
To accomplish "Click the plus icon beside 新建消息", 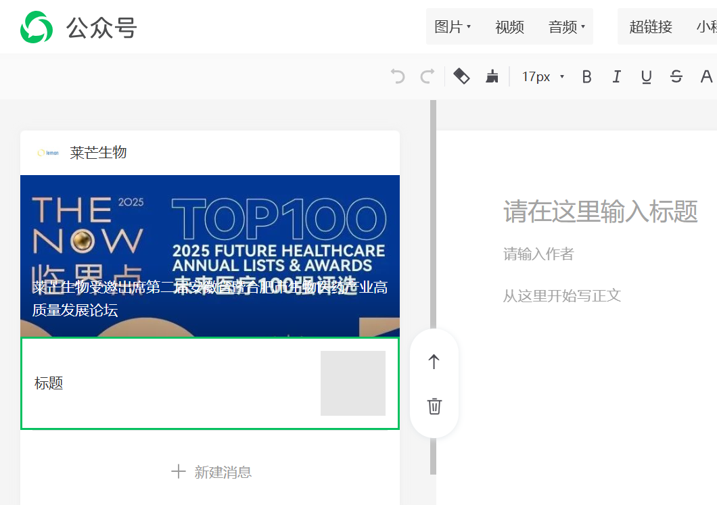I will click(x=179, y=472).
